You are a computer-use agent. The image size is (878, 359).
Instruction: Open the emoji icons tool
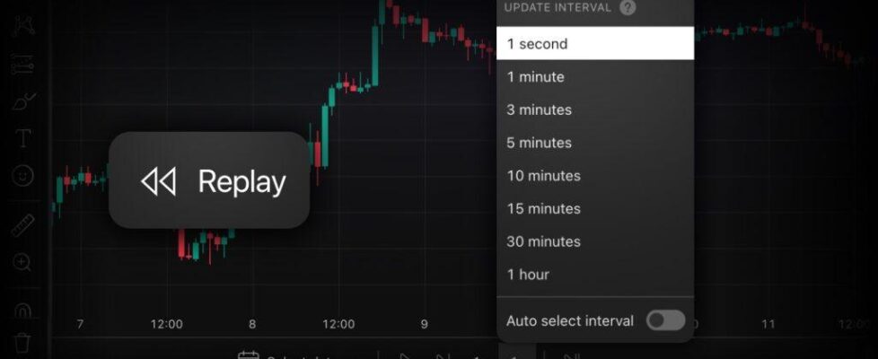point(24,175)
